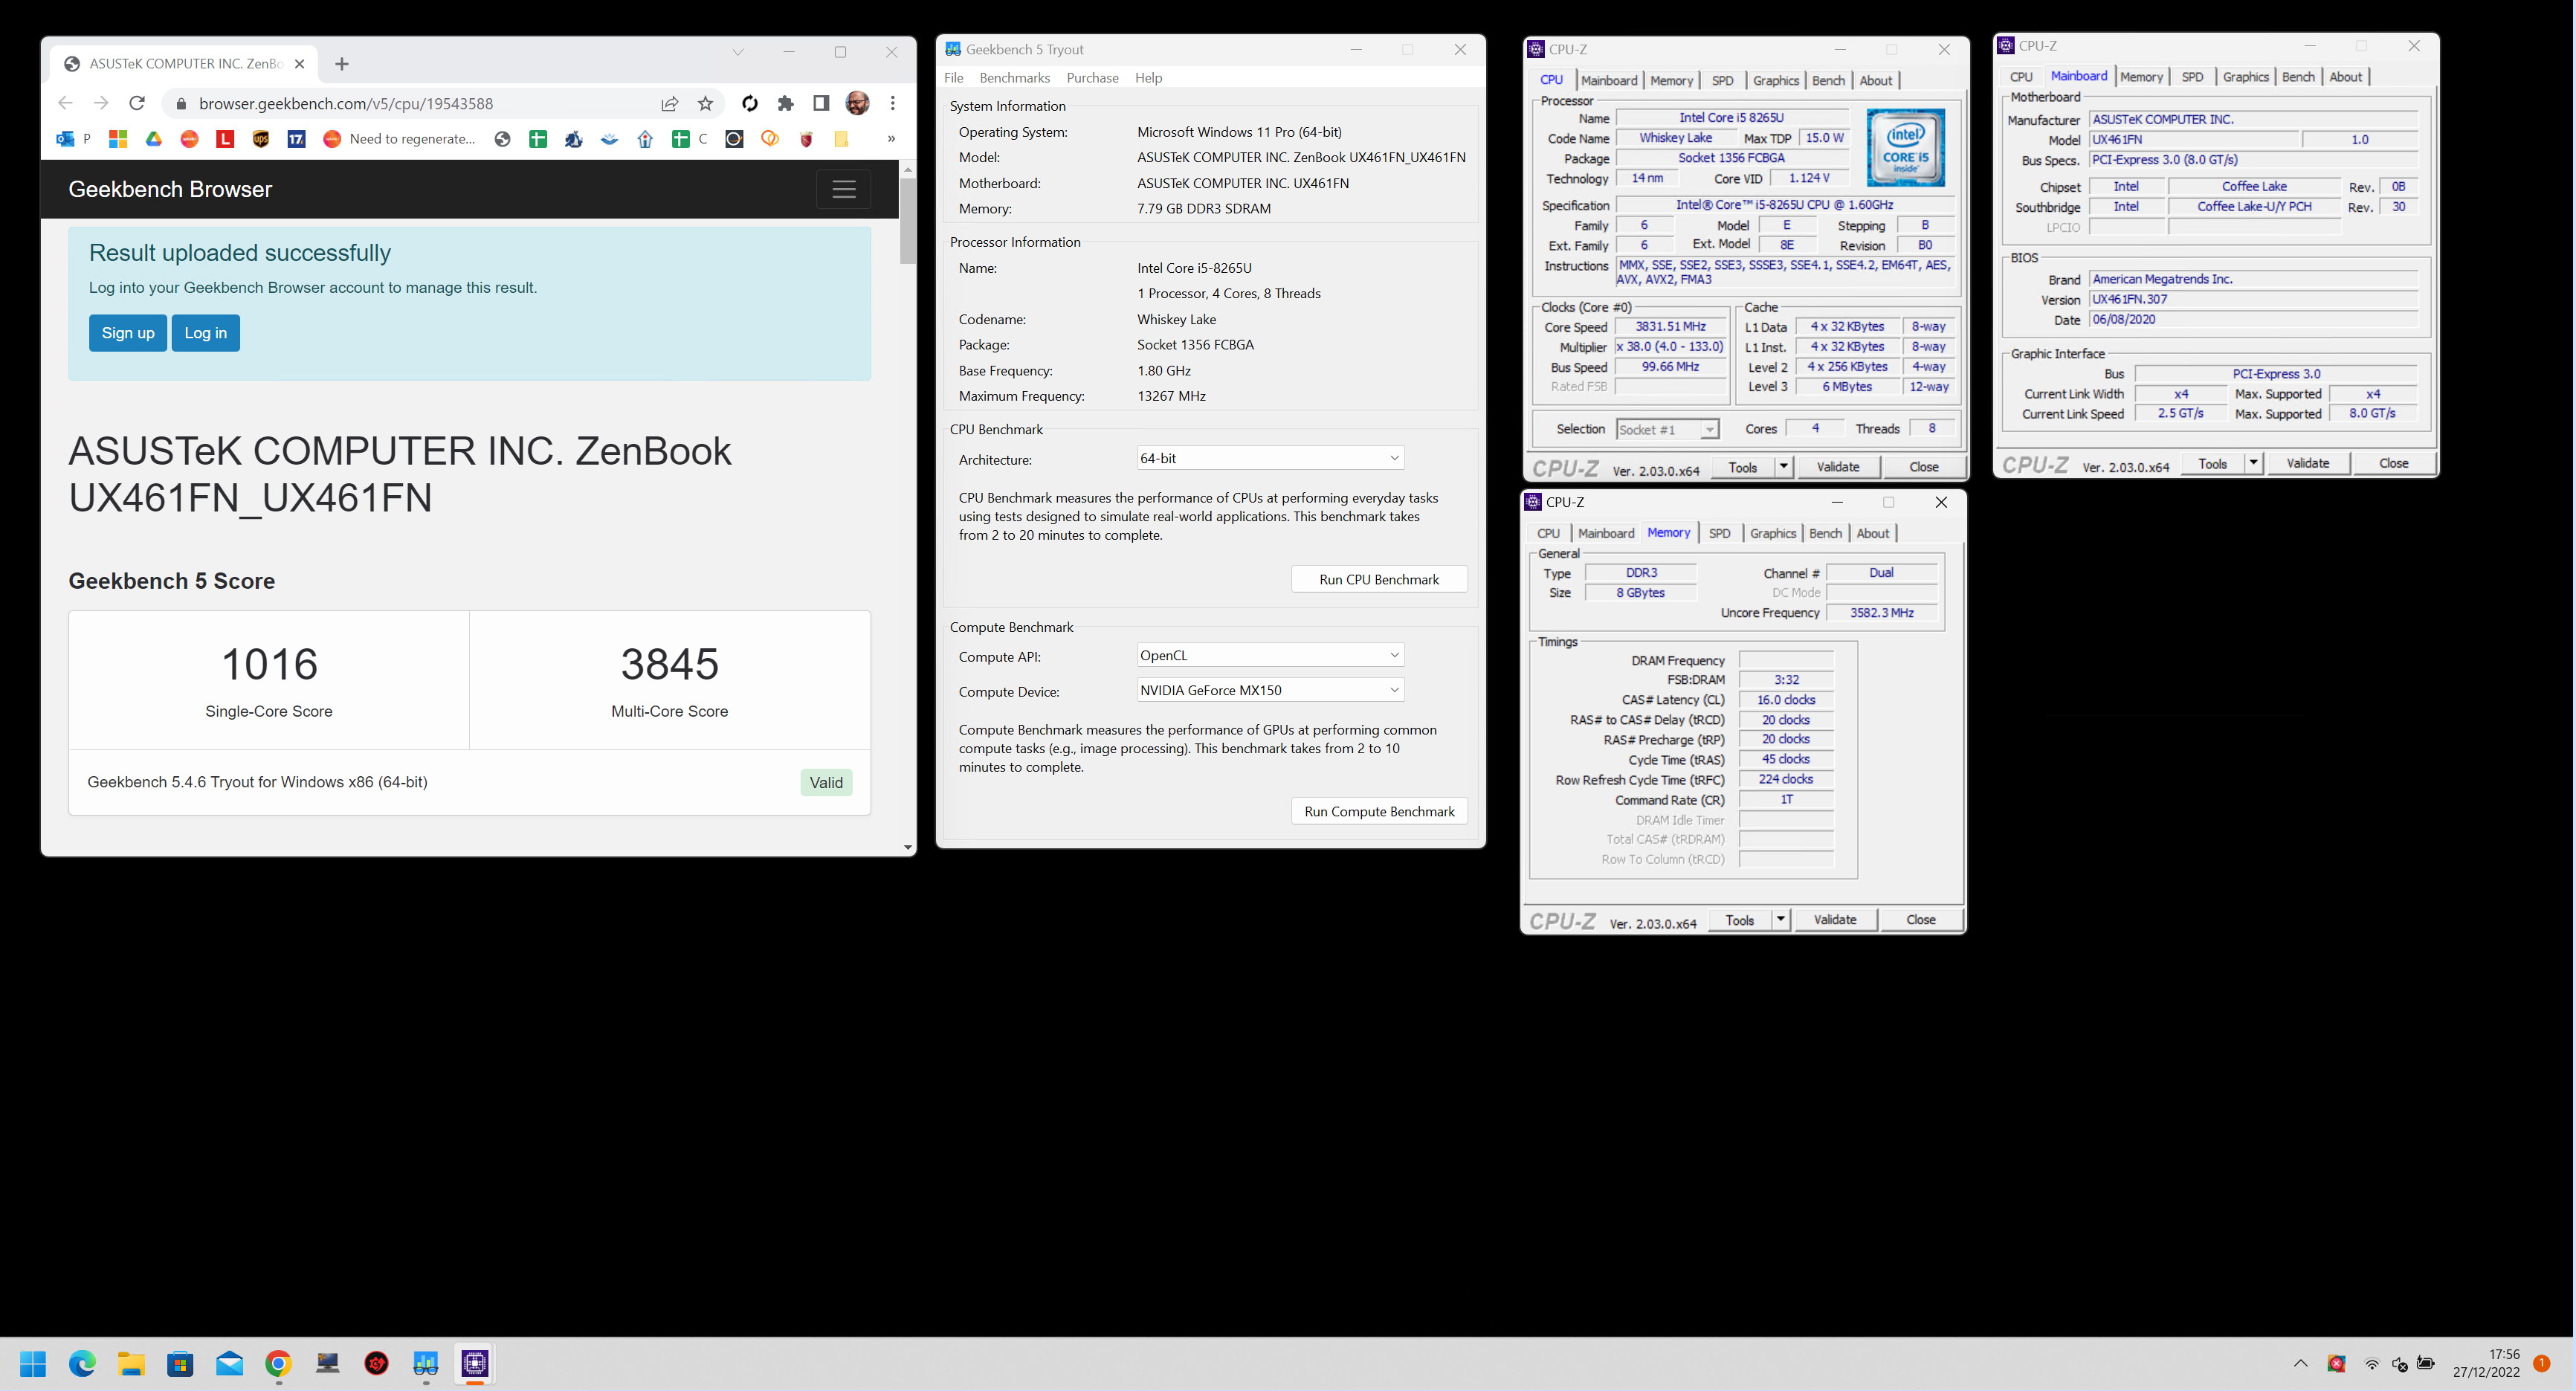Click the 'Need to regenerate...' bookmark
The image size is (2576, 1391).
pos(399,139)
